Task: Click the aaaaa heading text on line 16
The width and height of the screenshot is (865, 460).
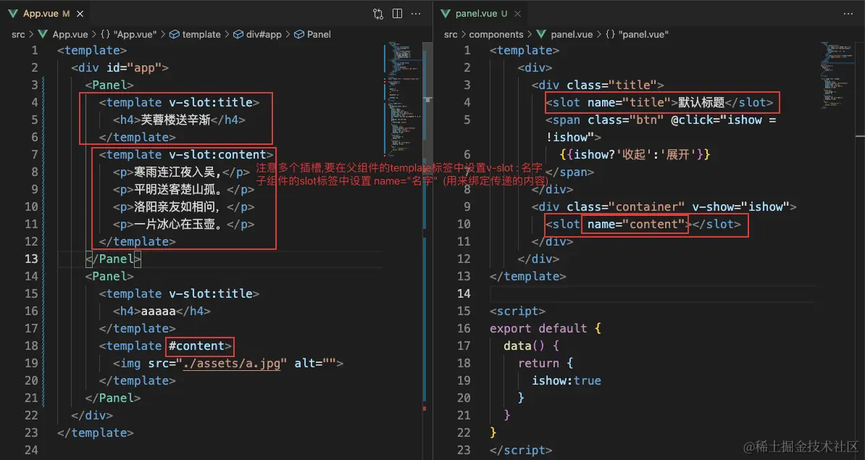Action: [x=158, y=311]
